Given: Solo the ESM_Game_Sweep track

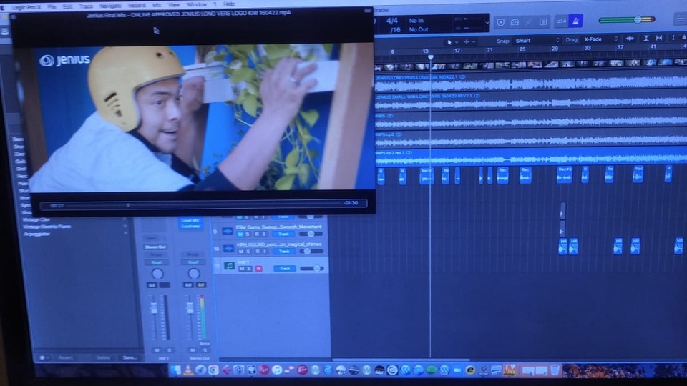Looking at the screenshot, I should (x=248, y=234).
